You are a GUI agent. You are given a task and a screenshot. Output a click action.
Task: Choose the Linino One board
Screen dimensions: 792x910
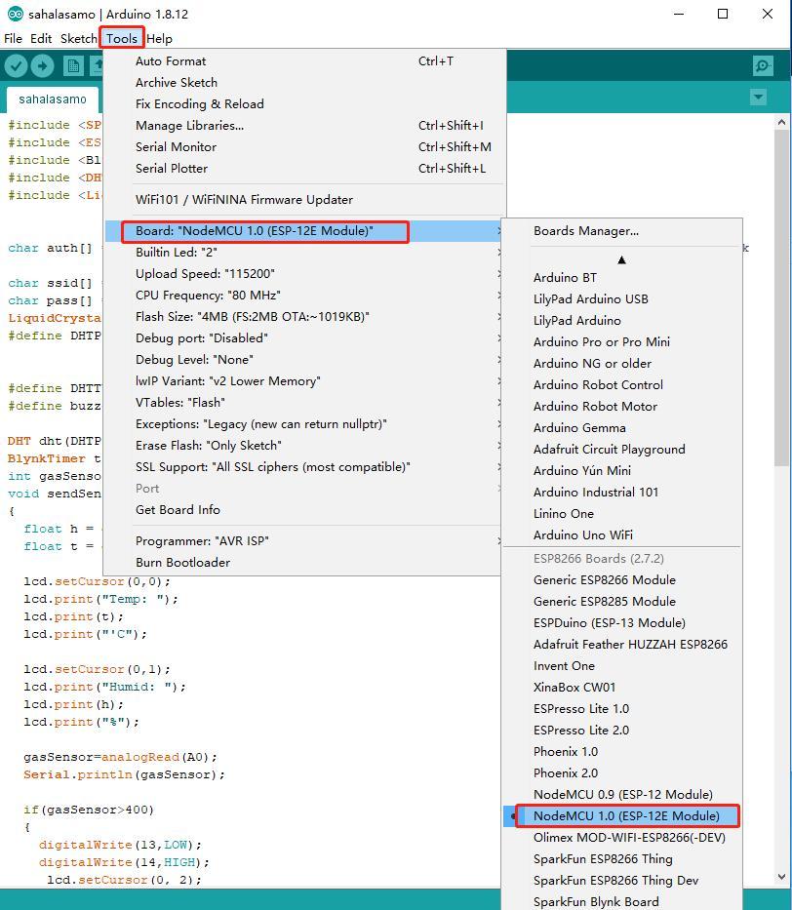tap(621, 514)
